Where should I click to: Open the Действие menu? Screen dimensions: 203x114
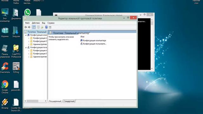36,23
